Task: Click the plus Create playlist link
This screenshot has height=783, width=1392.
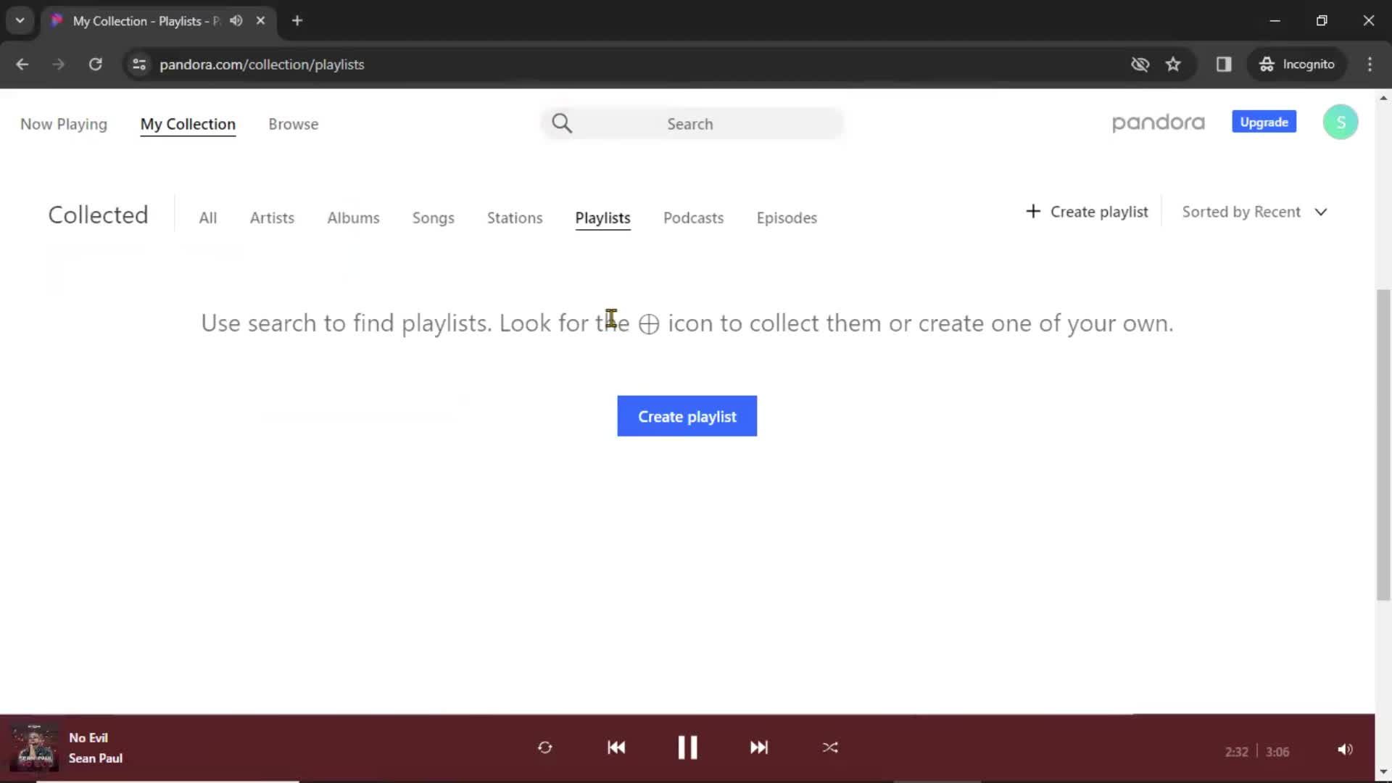Action: (x=1087, y=211)
